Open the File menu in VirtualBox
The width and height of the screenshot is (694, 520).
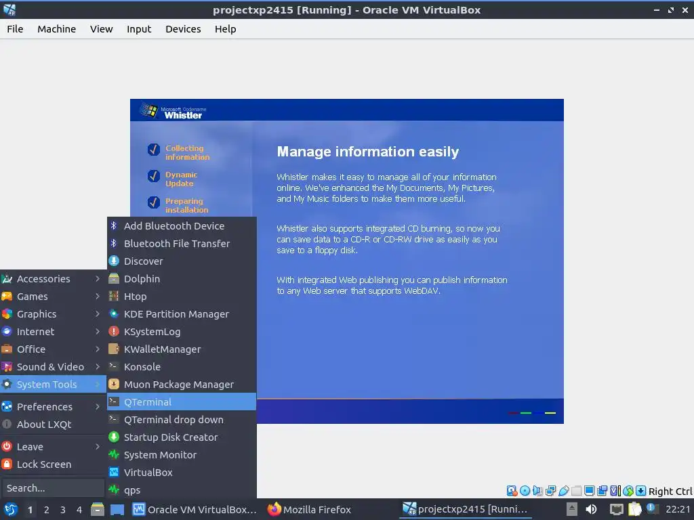pyautogui.click(x=15, y=29)
